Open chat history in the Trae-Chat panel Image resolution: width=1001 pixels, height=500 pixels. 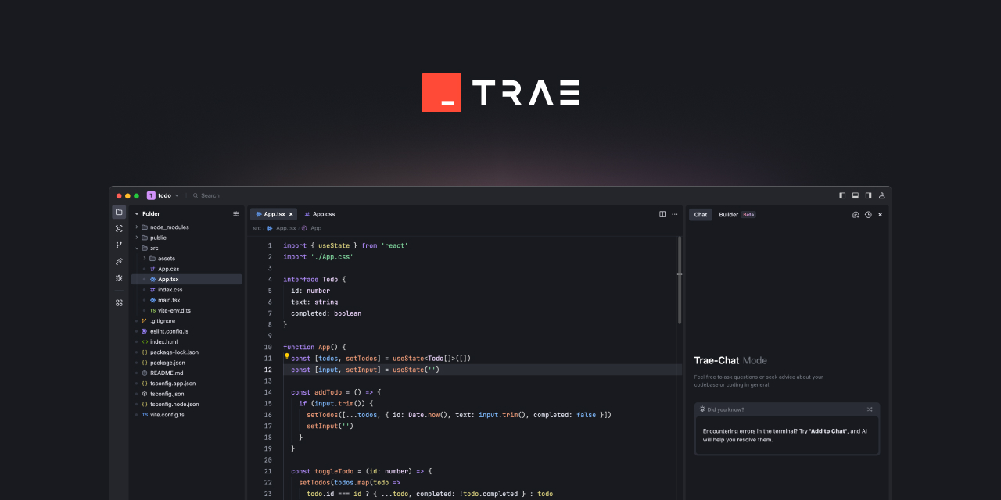click(x=868, y=215)
